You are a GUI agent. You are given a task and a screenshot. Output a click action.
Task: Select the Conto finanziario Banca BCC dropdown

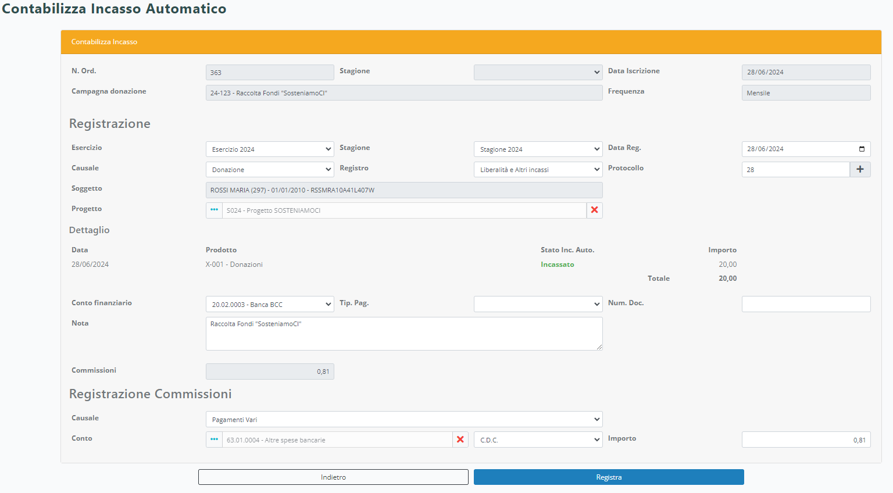pyautogui.click(x=270, y=305)
